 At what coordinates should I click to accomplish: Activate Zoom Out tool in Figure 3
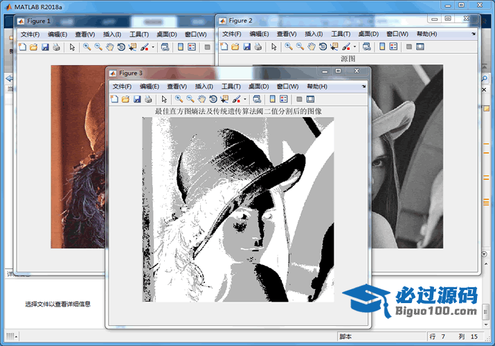tap(190, 99)
